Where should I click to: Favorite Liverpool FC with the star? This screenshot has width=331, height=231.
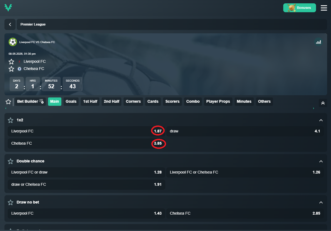(x=11, y=62)
